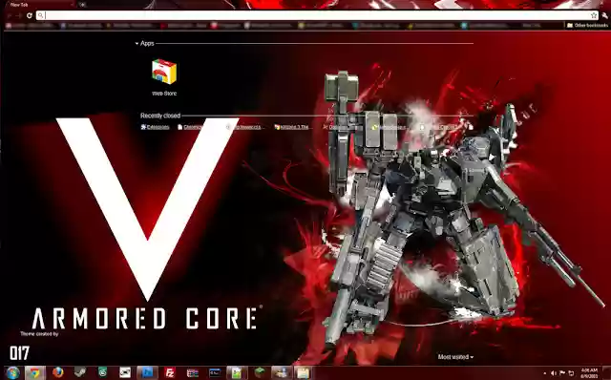Bookmark this page with the star icon

[x=594, y=15]
